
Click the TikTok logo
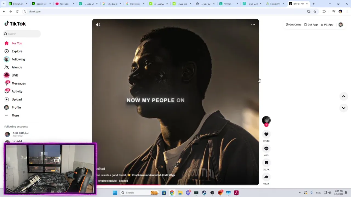click(x=15, y=24)
